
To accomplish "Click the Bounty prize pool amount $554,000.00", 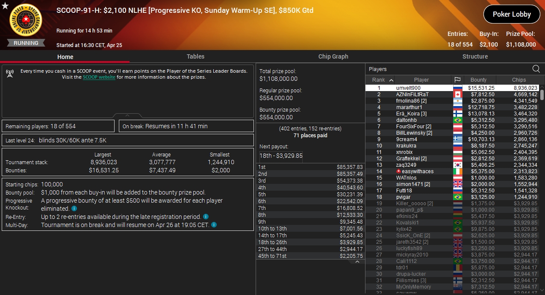I will tap(276, 117).
